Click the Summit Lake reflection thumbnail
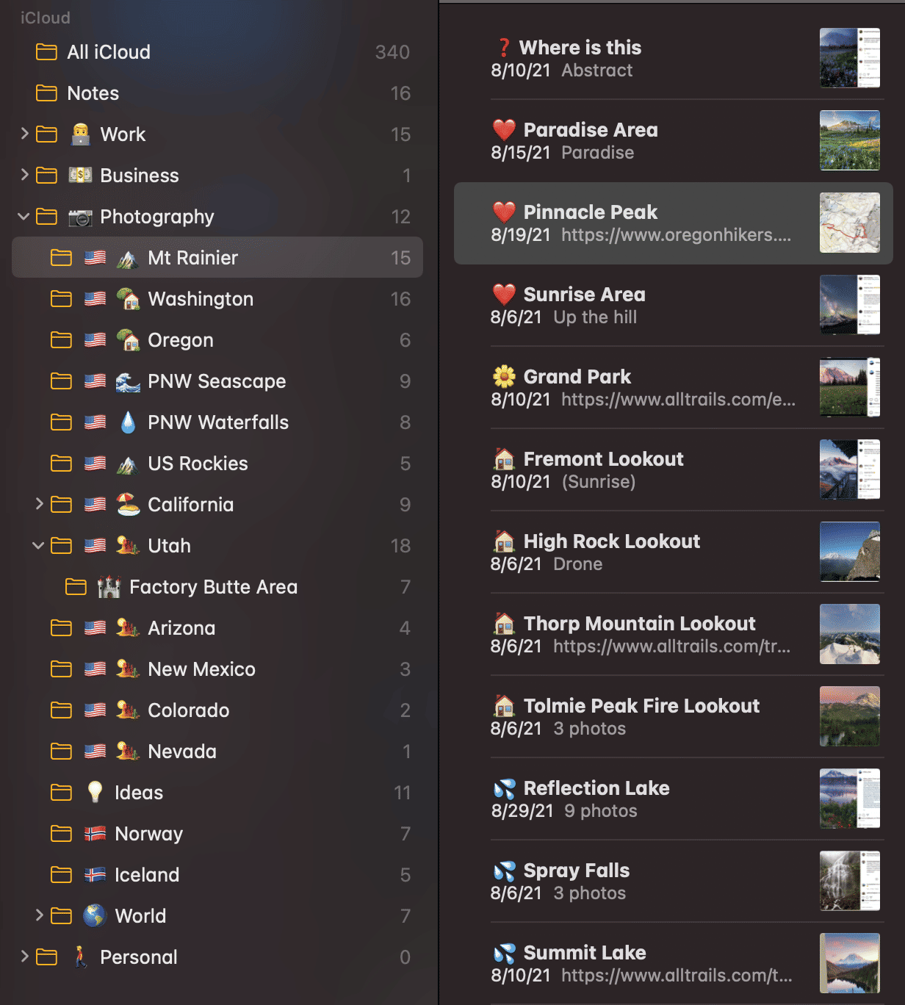The image size is (905, 1005). [850, 963]
